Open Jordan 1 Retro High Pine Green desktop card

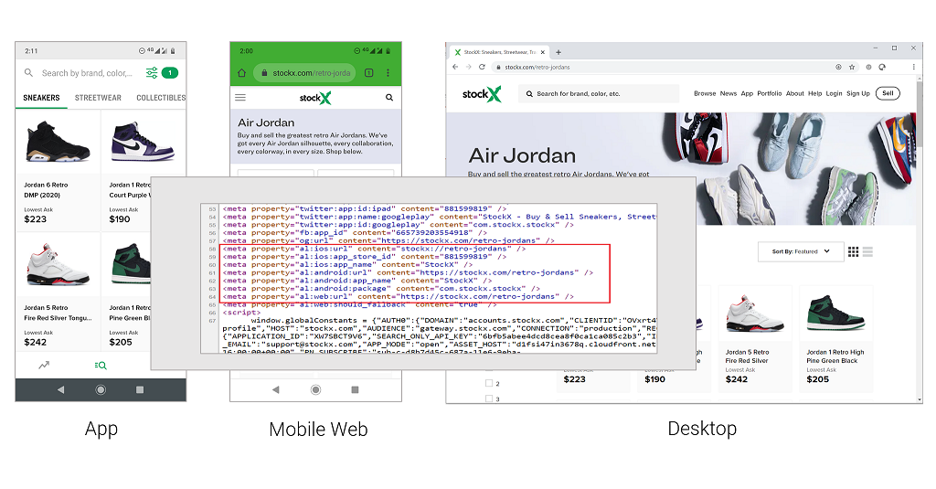coord(835,338)
